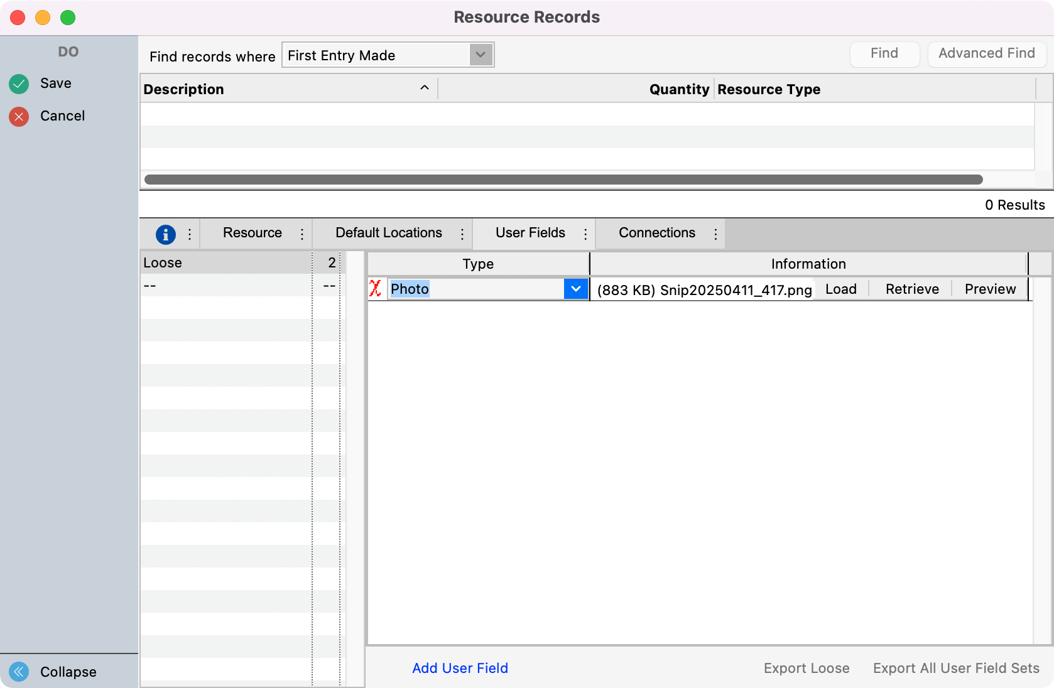Click the Preview button

click(990, 289)
